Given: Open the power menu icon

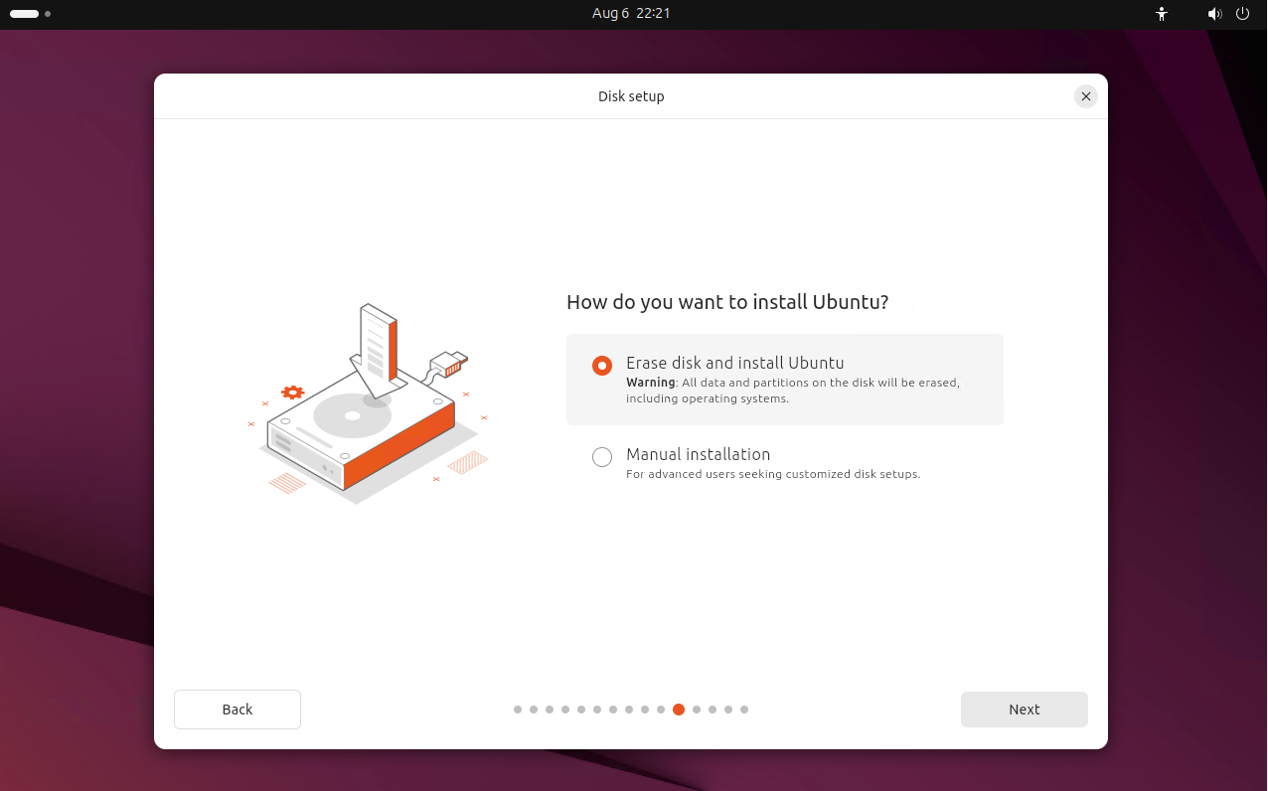Looking at the screenshot, I should click(x=1242, y=14).
